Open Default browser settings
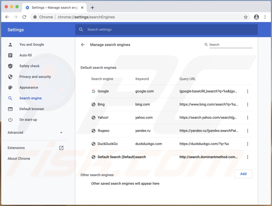This screenshot has width=272, height=206. (32, 109)
